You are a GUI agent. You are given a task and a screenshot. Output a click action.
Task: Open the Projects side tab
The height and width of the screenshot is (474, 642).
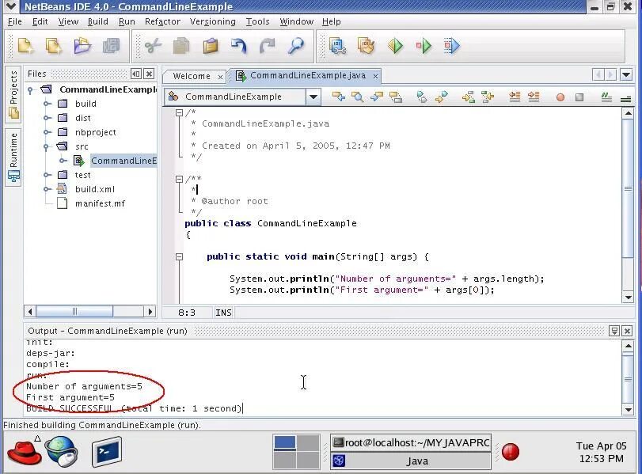tap(13, 94)
